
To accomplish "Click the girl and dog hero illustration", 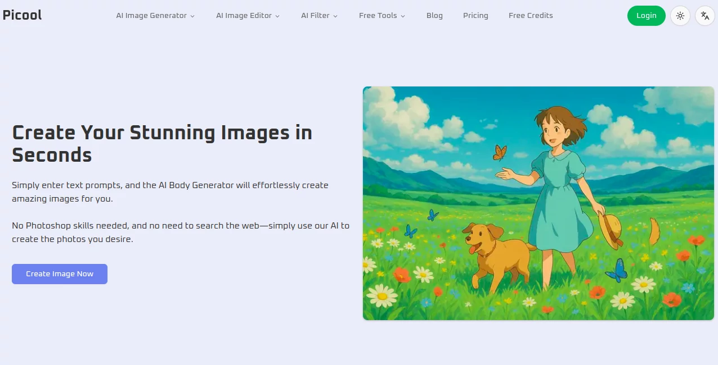I will 538,203.
